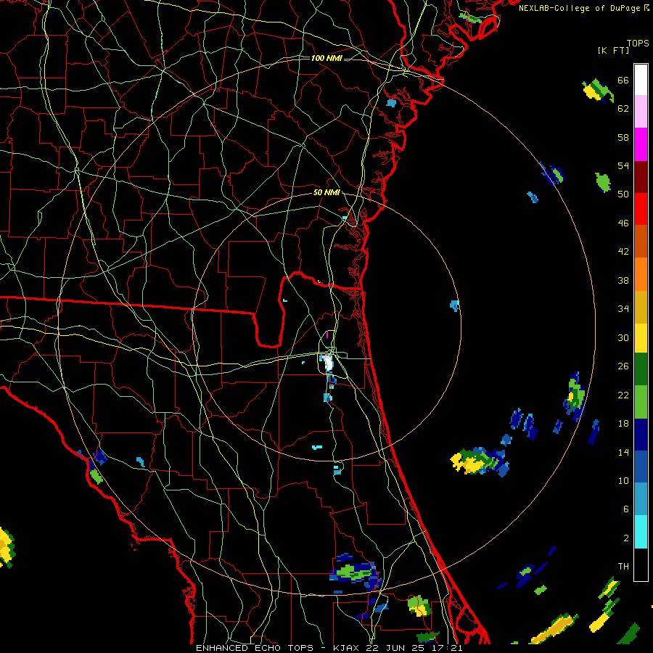Click the light green legend swatch at 22

pyautogui.click(x=641, y=402)
